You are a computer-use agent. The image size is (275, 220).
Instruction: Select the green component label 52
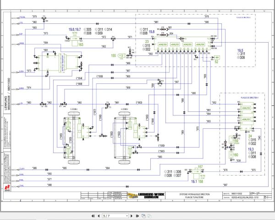click(x=217, y=61)
